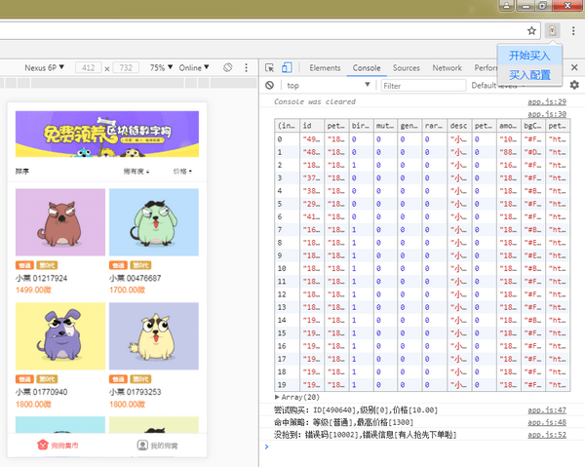Click the 命中策略 log line
585x467 pixels.
tap(343, 422)
